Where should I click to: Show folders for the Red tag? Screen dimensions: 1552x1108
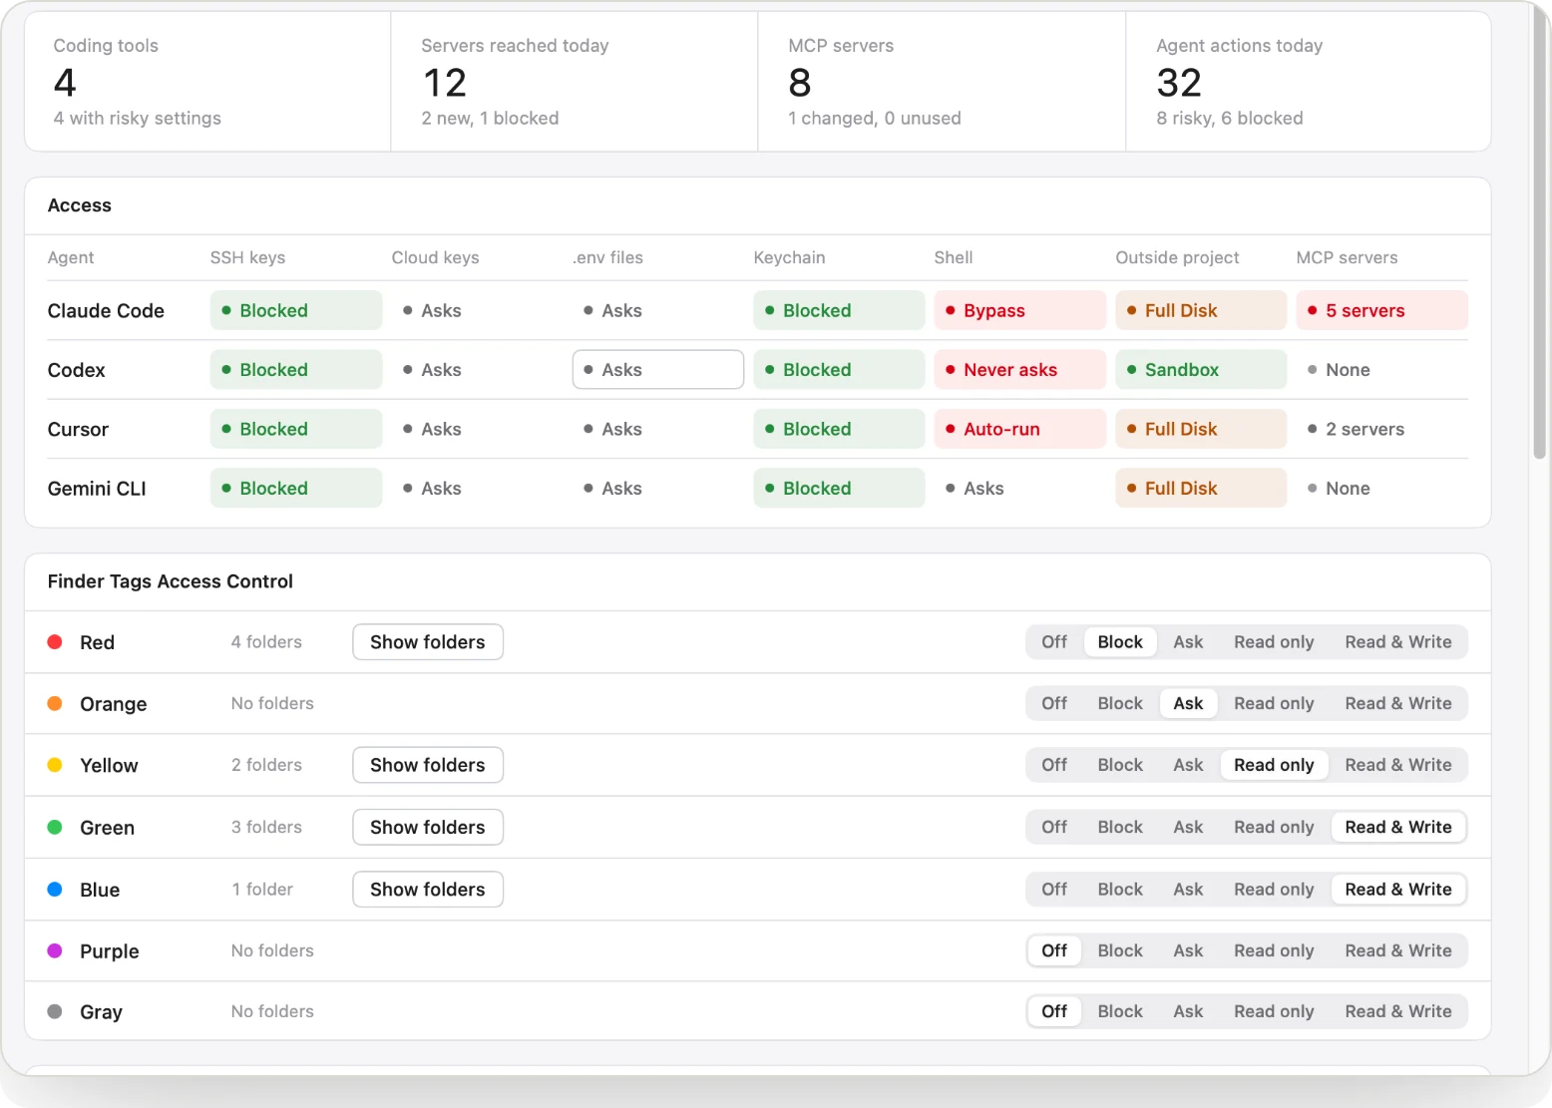pos(428,642)
